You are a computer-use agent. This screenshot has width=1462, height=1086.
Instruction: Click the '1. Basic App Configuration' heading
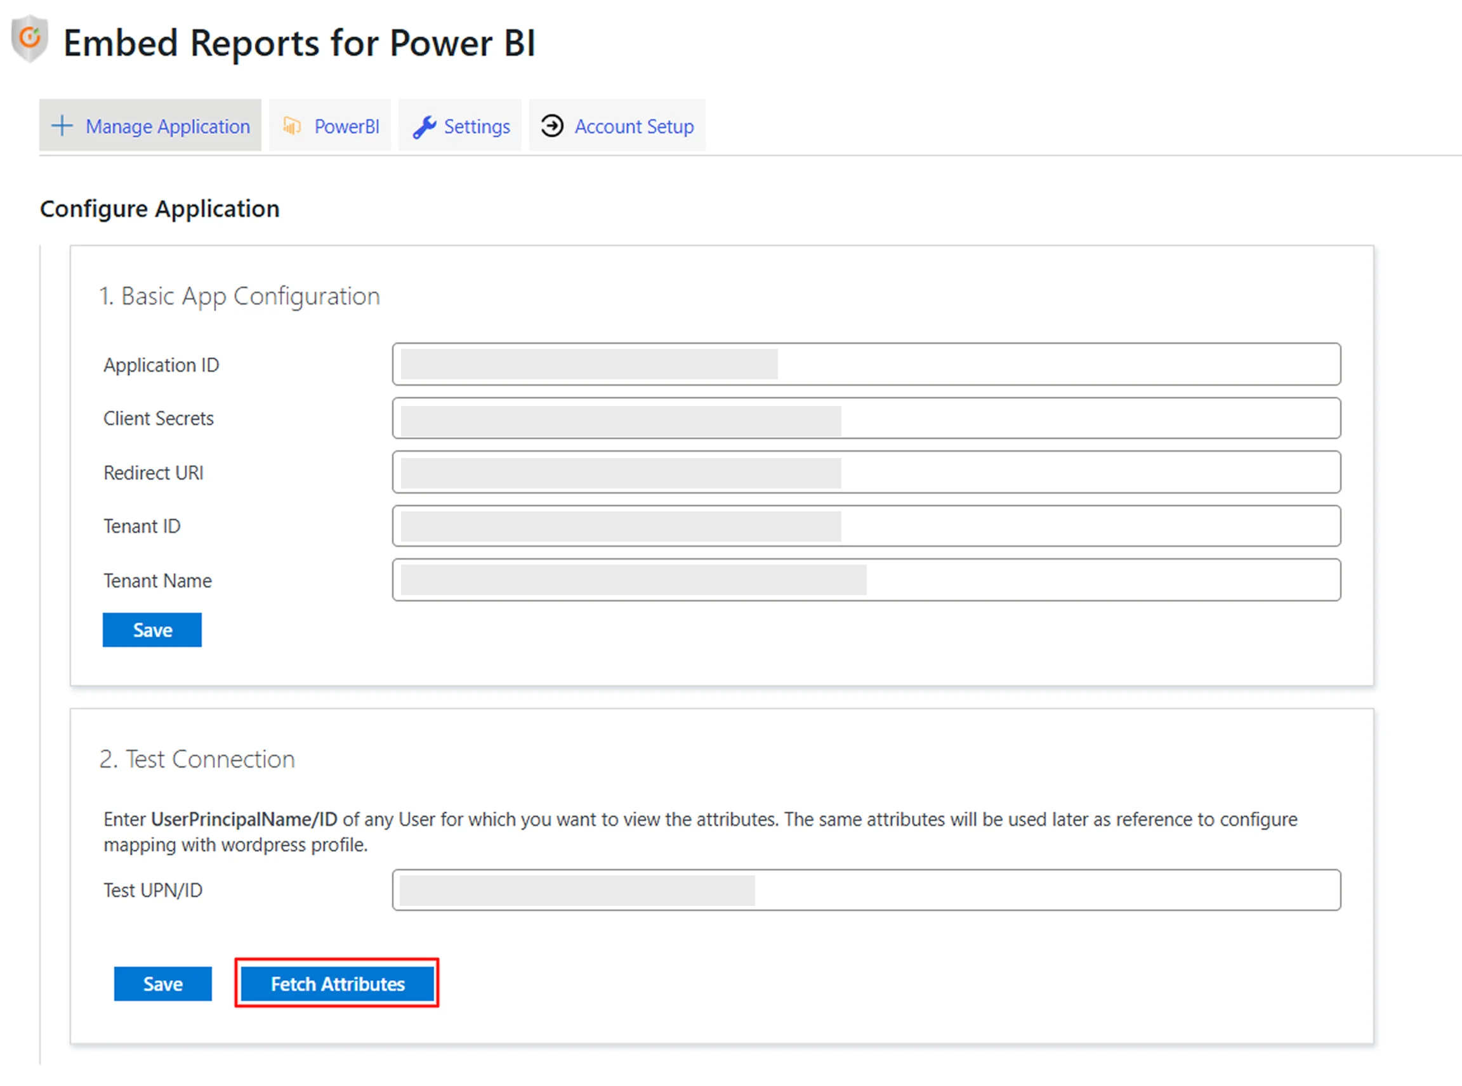239,296
